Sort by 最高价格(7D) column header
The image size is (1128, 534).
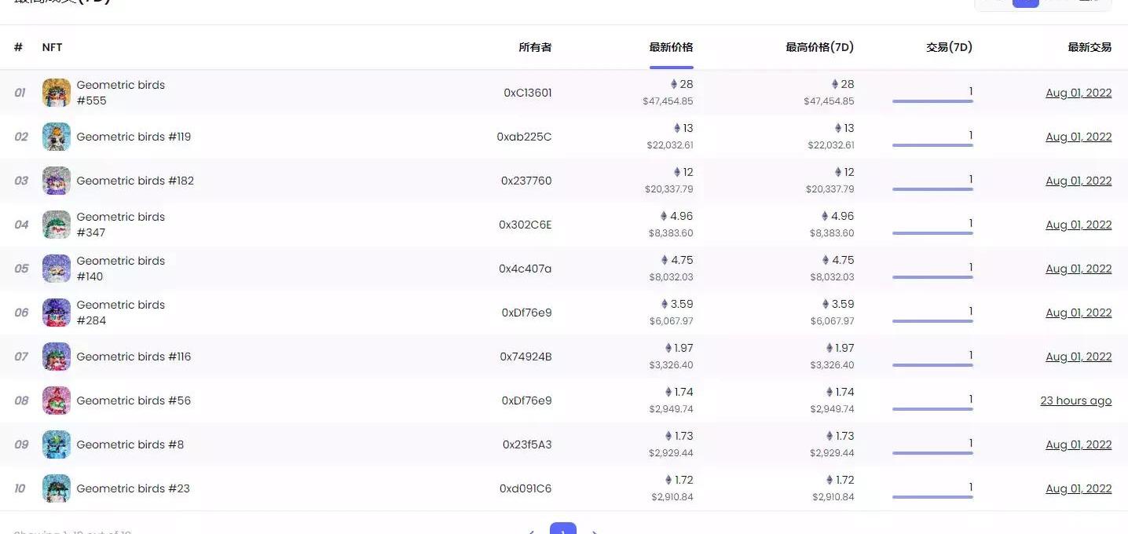pyautogui.click(x=819, y=47)
